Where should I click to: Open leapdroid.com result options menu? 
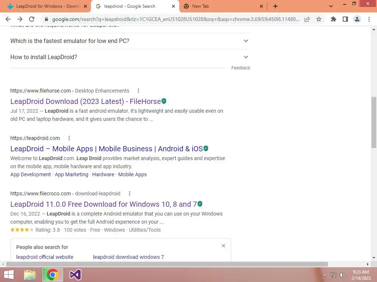pyautogui.click(x=69, y=138)
